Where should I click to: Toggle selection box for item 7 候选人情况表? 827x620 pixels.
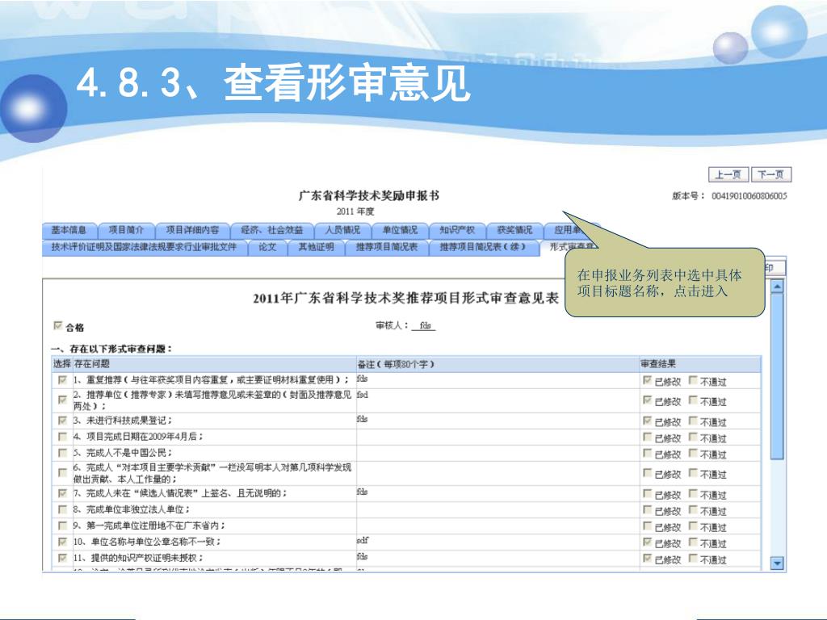(63, 493)
